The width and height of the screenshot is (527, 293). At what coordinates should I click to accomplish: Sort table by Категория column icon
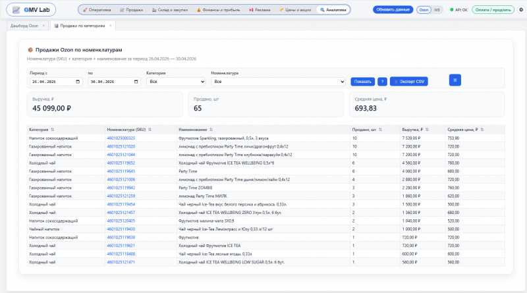[x=53, y=130]
